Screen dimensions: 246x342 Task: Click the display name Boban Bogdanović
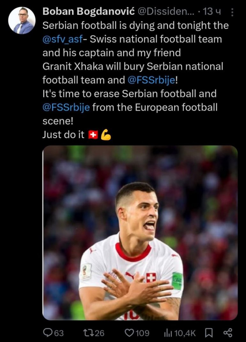[x=89, y=11]
